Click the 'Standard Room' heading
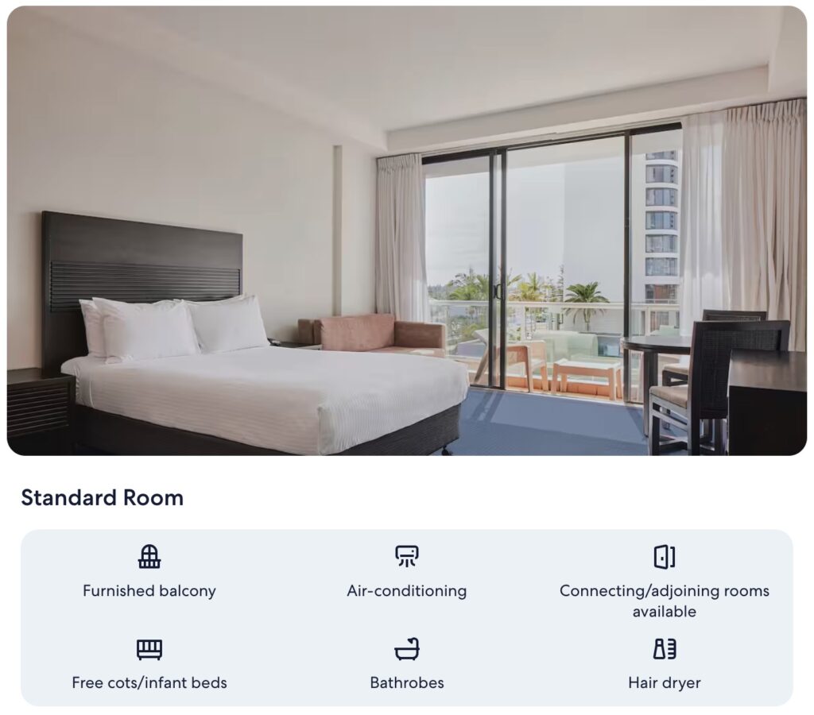The height and width of the screenshot is (715, 814). (x=103, y=497)
